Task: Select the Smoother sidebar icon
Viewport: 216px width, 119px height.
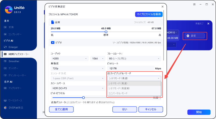Action: pos(5,61)
